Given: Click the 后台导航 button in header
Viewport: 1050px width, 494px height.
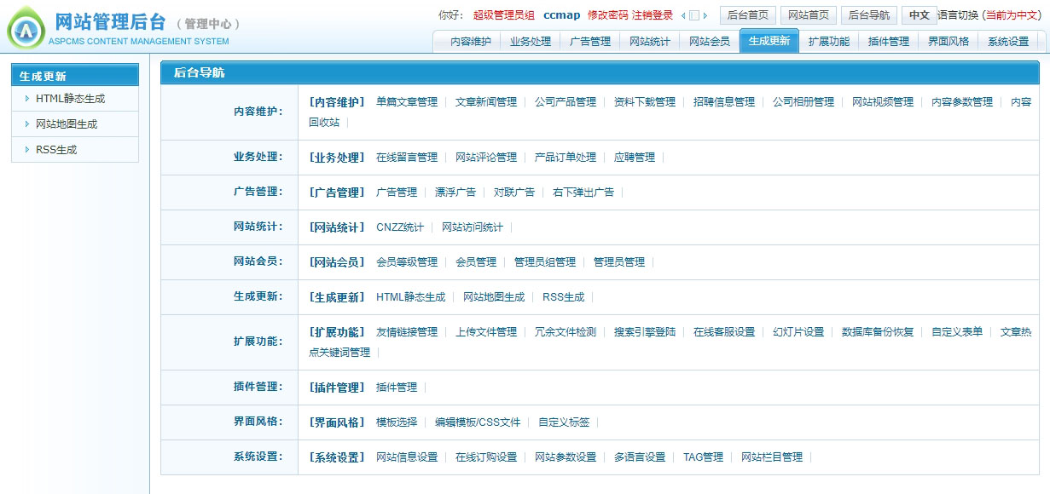Looking at the screenshot, I should click(x=868, y=15).
